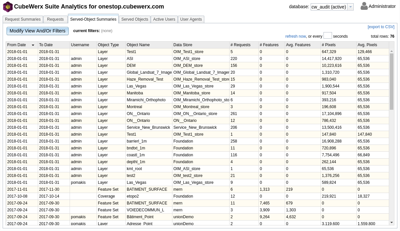
Task: Open the Served Objects tab
Action: point(135,19)
